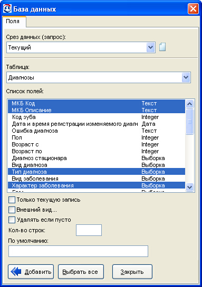Viewport: 202px width, 287px height.
Task: Select the МКБ Описание field row
Action: coord(97,110)
